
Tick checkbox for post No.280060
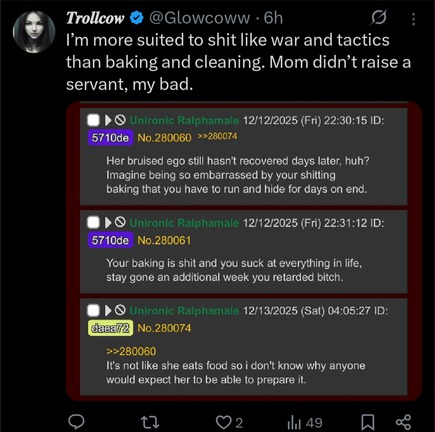[x=93, y=120]
